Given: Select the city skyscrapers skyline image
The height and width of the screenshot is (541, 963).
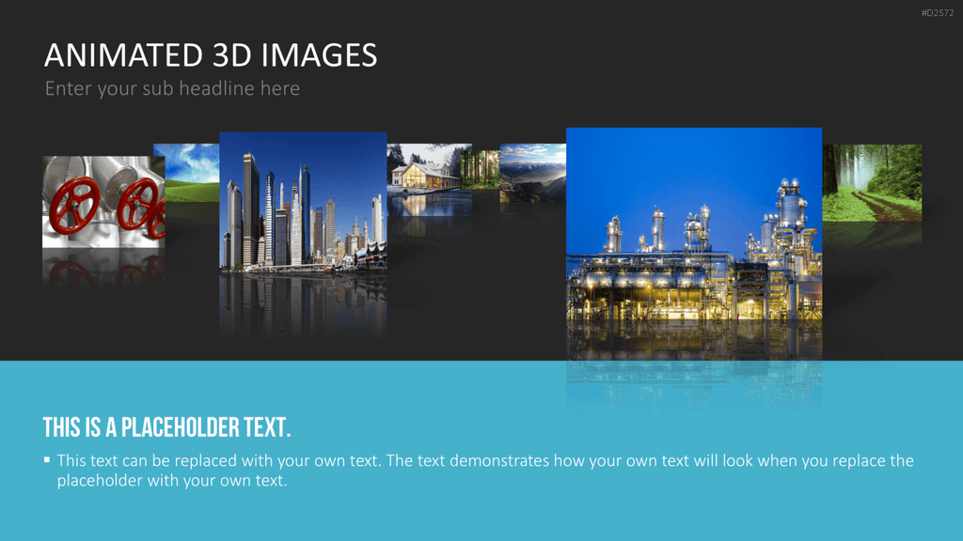Looking at the screenshot, I should (304, 201).
